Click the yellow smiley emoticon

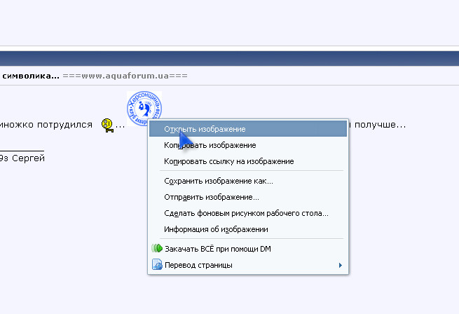point(108,125)
